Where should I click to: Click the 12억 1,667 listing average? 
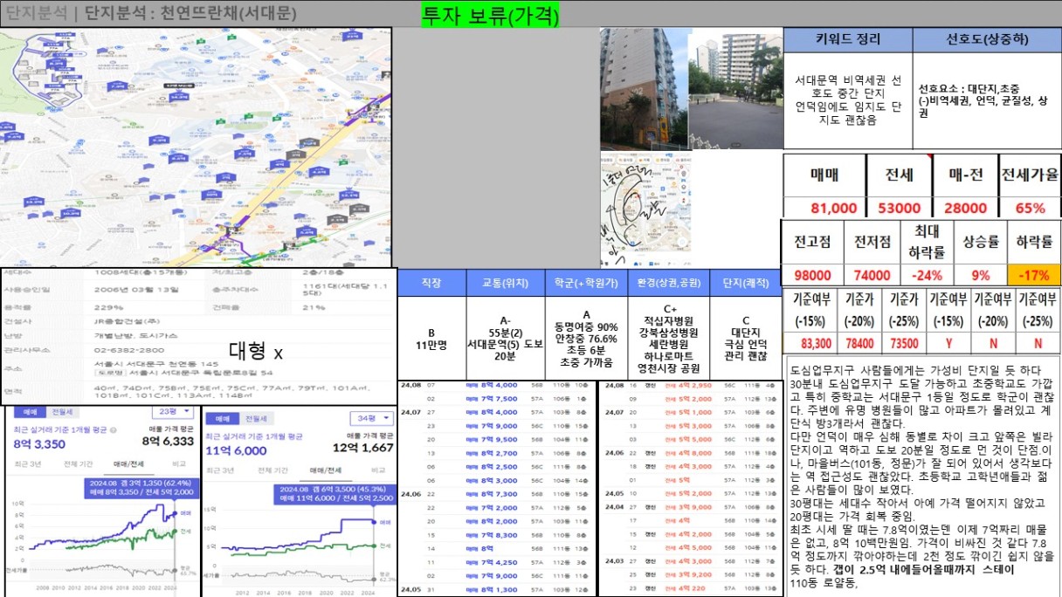[363, 448]
